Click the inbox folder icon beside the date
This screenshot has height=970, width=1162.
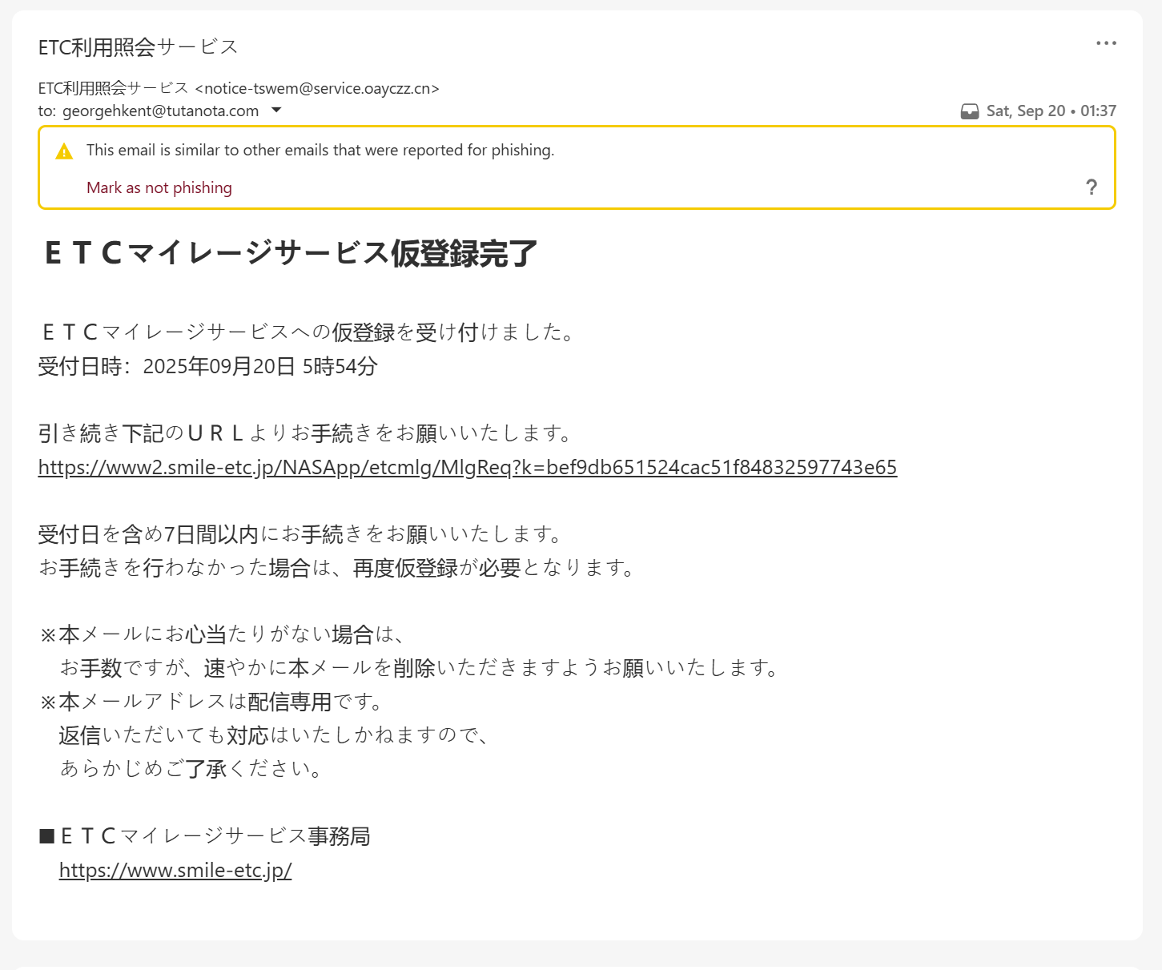pos(969,111)
